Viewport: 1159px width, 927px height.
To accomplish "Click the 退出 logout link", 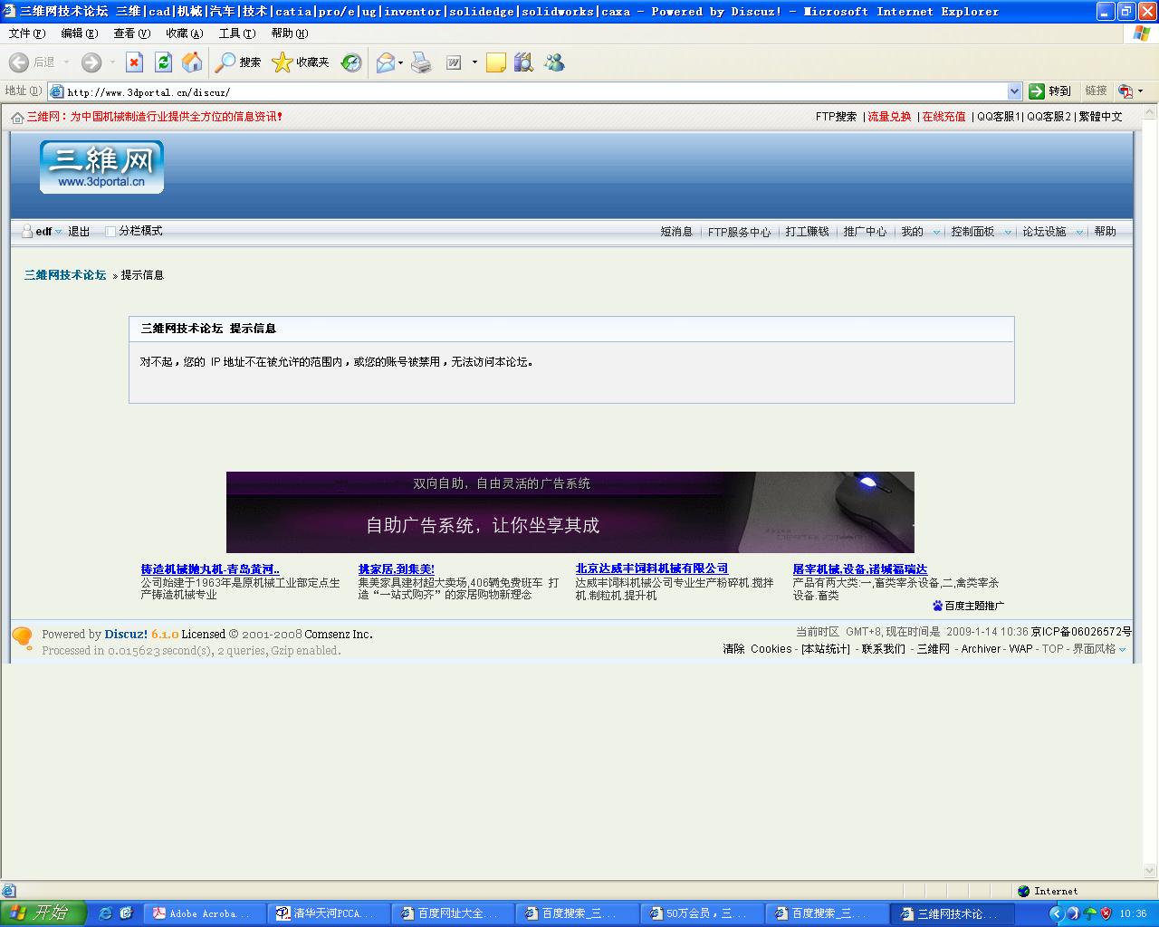I will [x=79, y=232].
